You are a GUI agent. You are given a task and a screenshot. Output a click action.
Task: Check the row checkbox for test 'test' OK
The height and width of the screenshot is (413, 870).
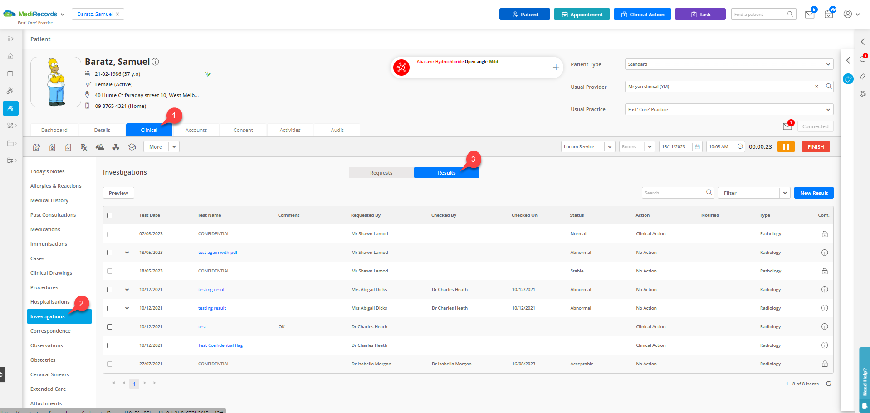coord(110,327)
